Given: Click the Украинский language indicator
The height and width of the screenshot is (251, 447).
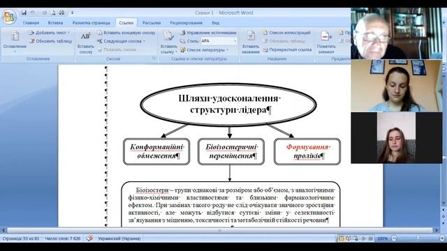Looking at the screenshot, I should pyautogui.click(x=119, y=238).
